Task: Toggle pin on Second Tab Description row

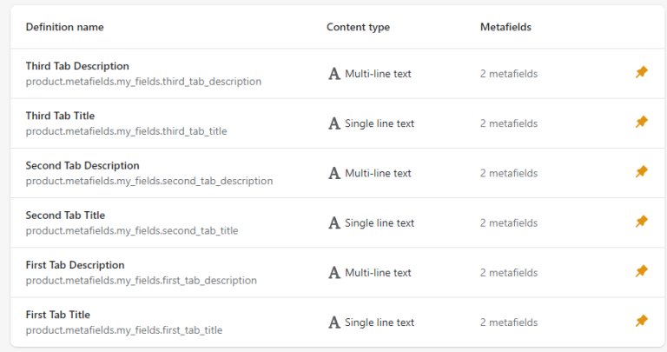Action: point(642,172)
